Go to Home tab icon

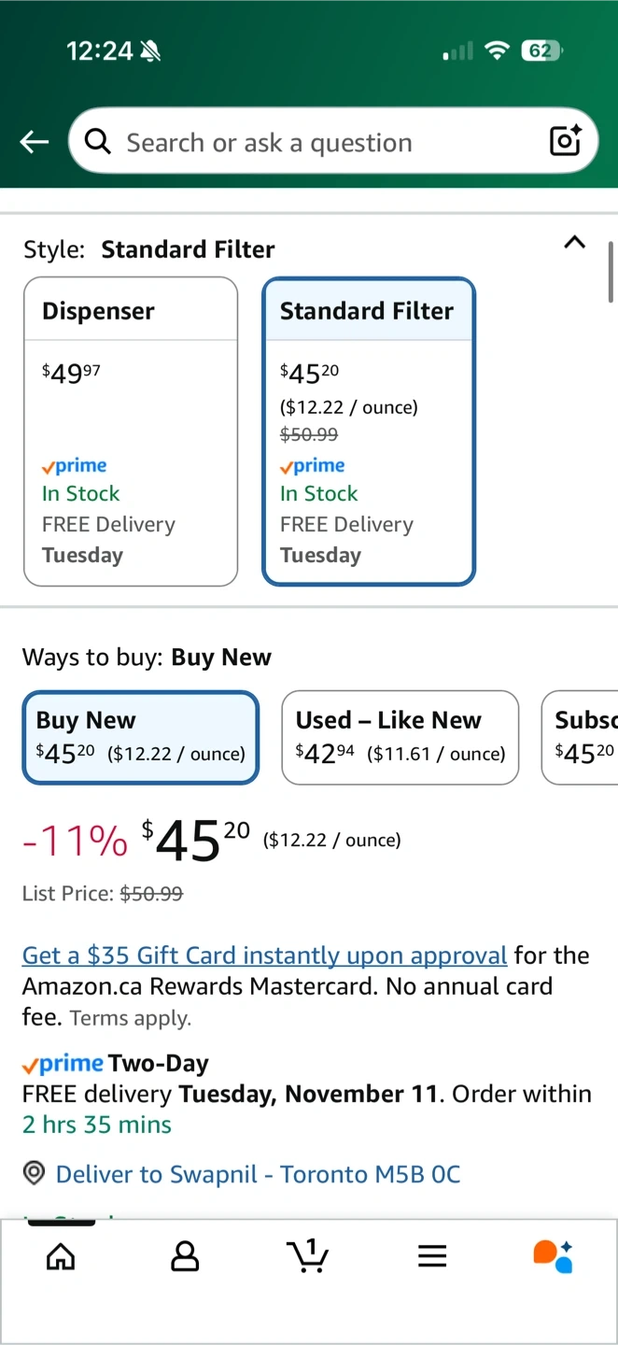click(x=61, y=1256)
